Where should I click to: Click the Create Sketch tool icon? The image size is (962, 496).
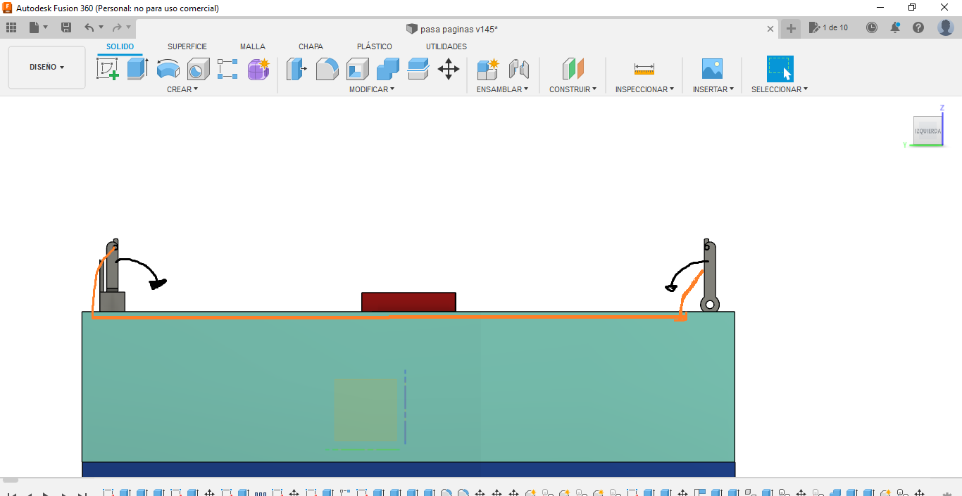point(107,69)
